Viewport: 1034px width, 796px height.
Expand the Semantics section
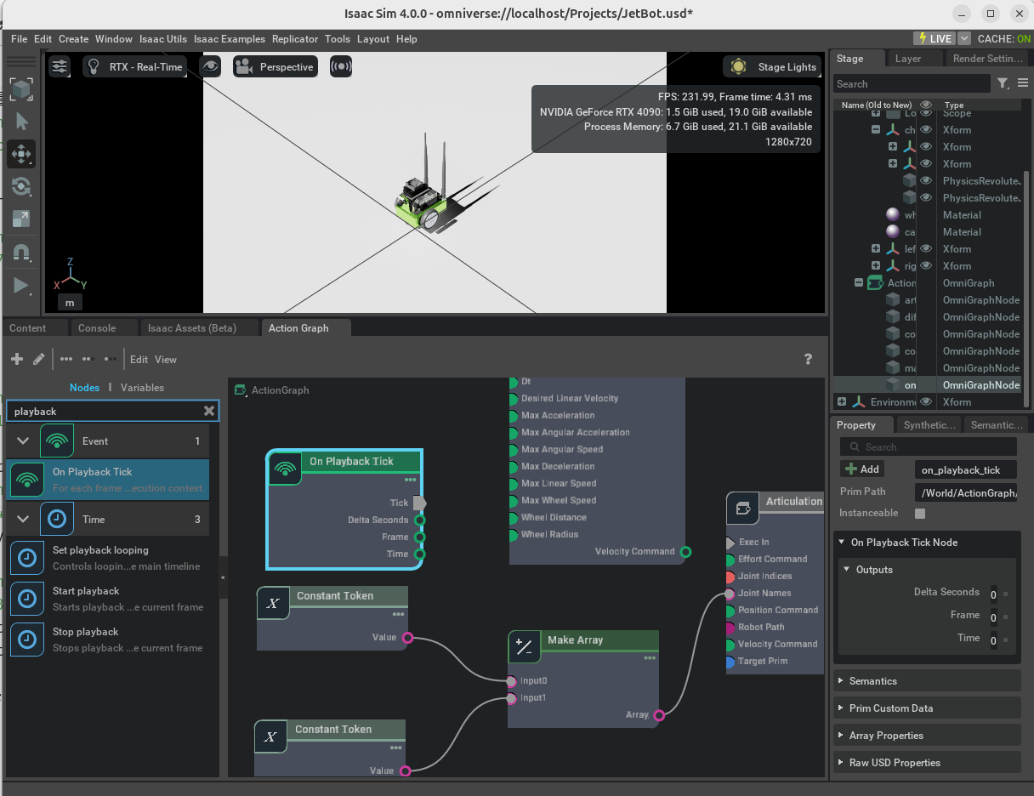click(927, 680)
